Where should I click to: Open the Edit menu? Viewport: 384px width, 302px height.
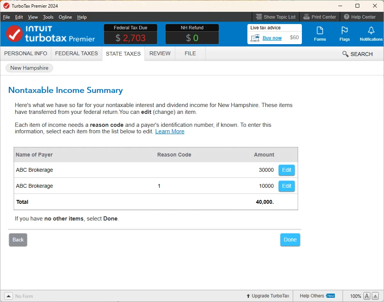(19, 17)
